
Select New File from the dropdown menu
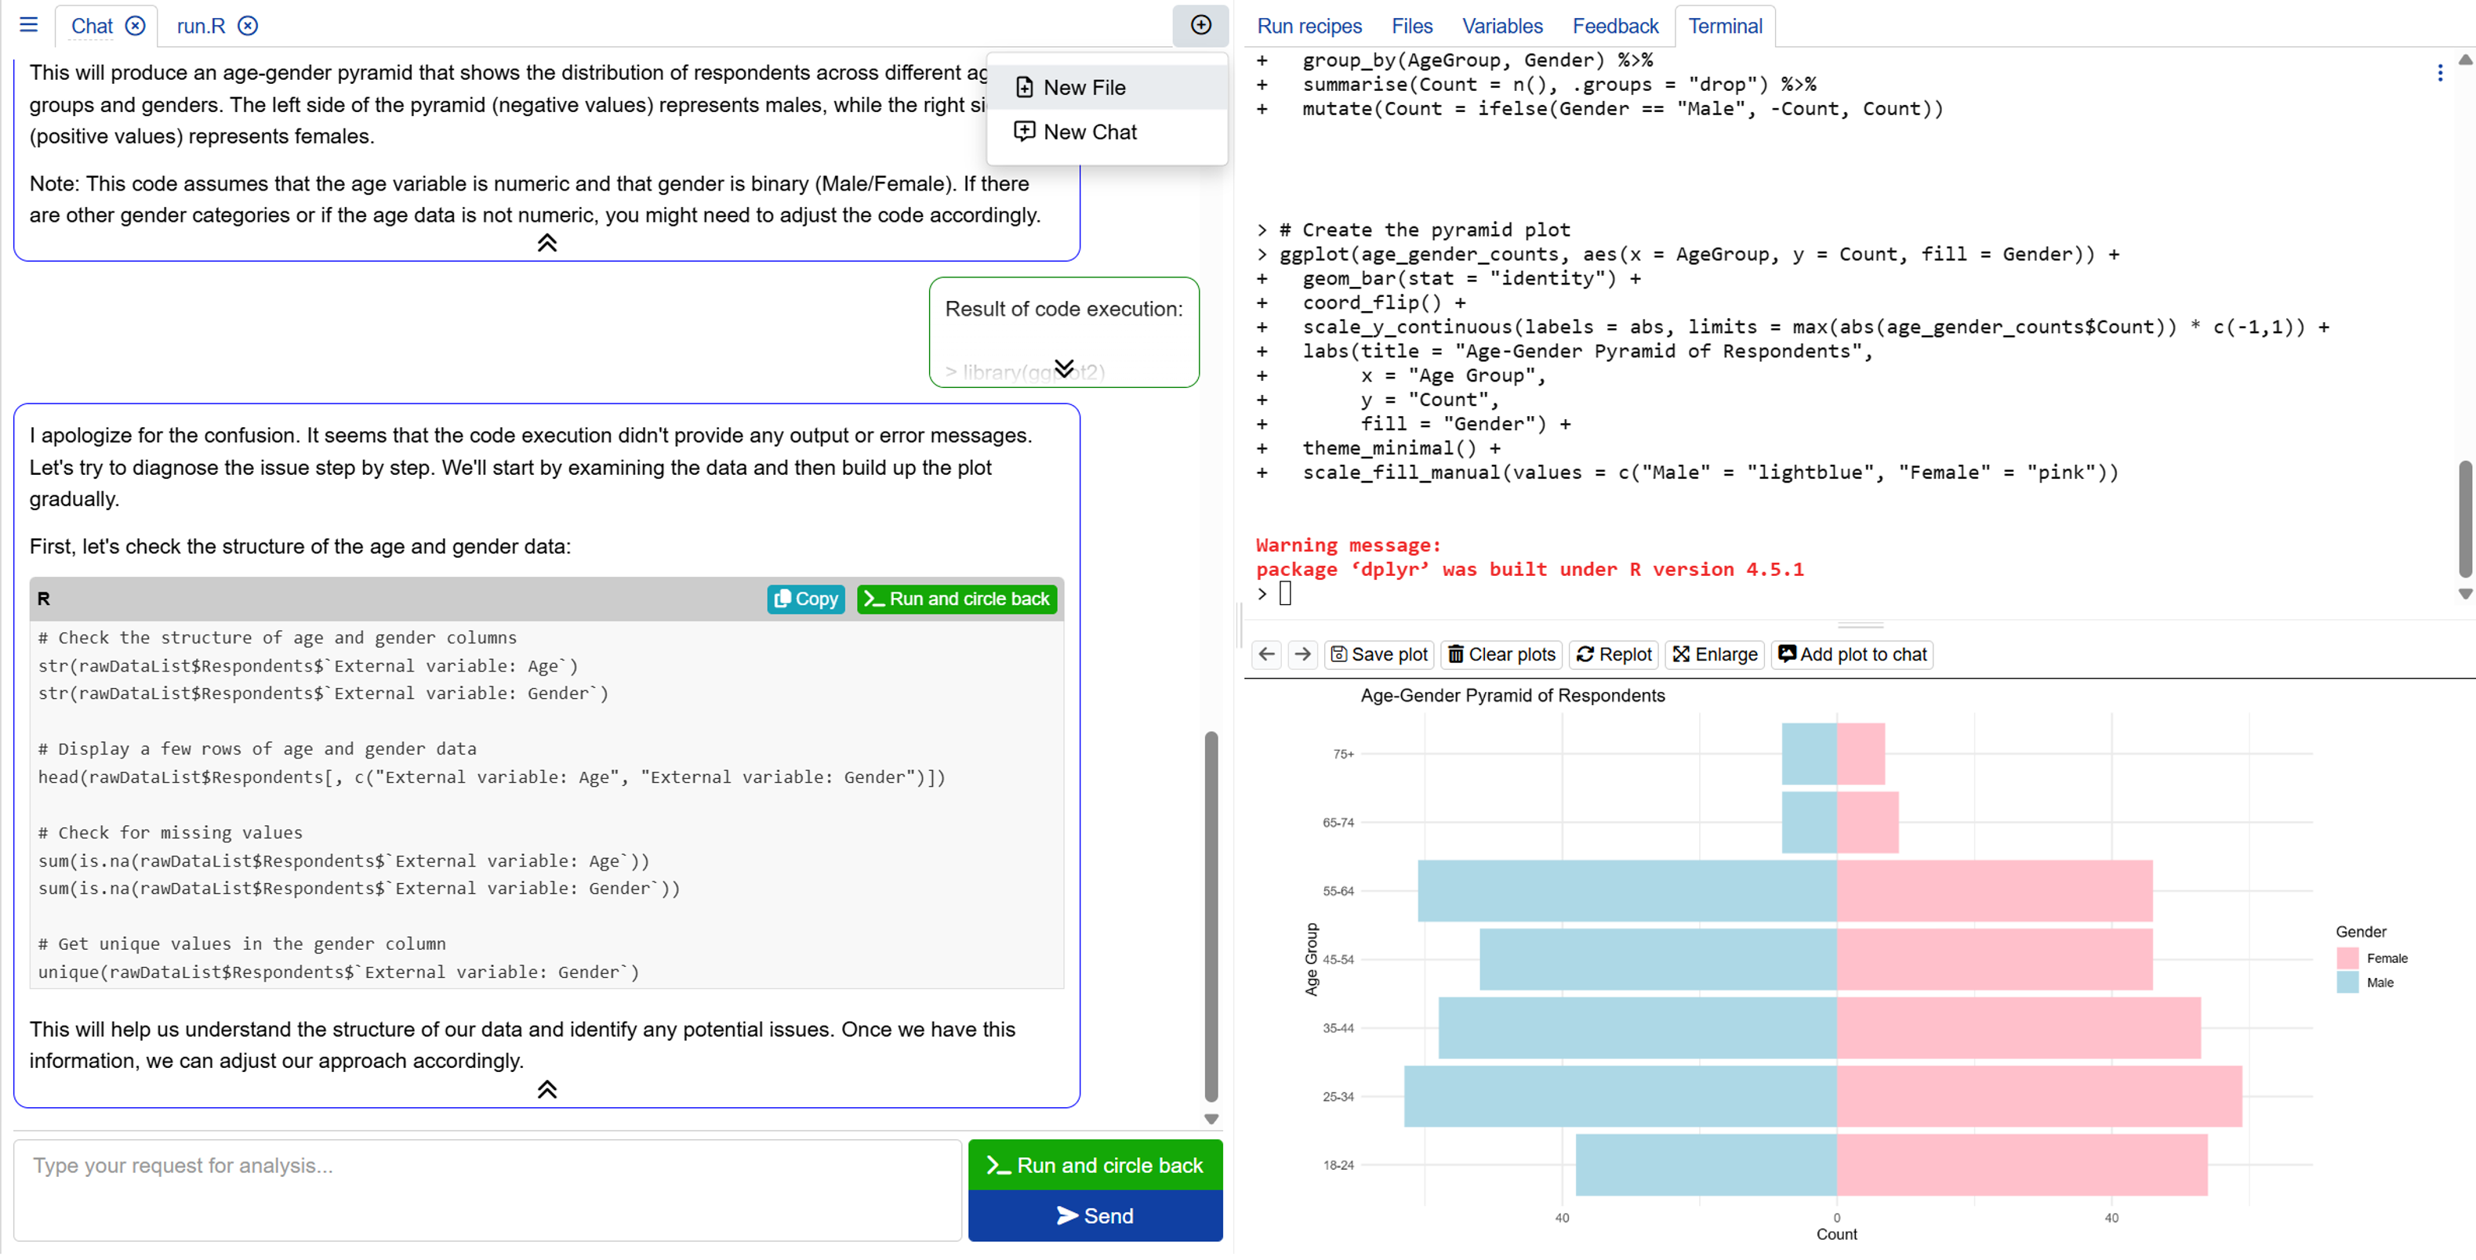pos(1107,88)
